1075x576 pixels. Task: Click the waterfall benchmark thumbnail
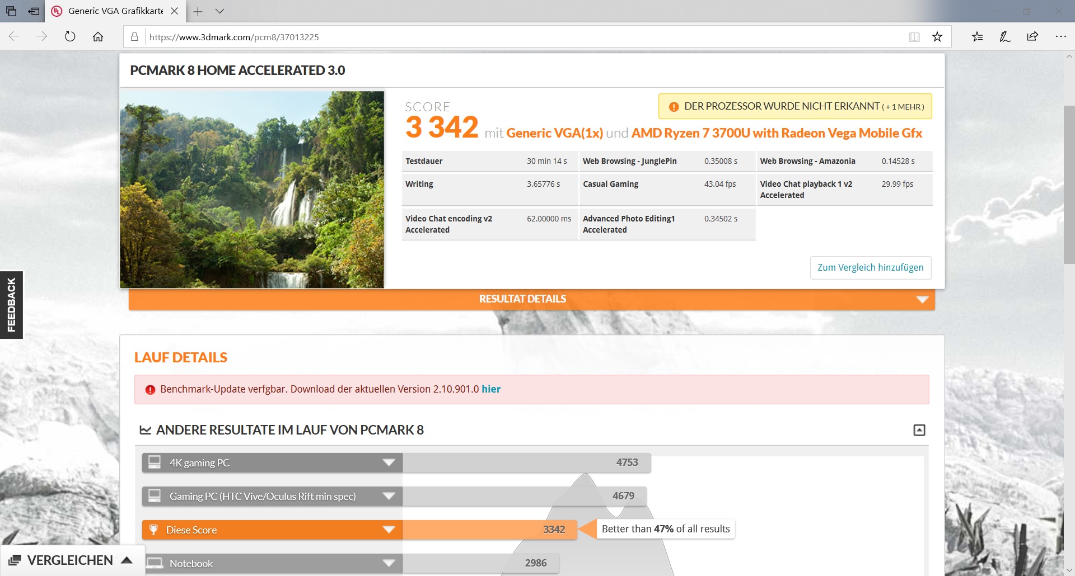click(x=252, y=190)
